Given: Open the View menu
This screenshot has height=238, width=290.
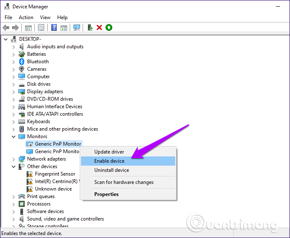Looking at the screenshot, I should [45, 17].
